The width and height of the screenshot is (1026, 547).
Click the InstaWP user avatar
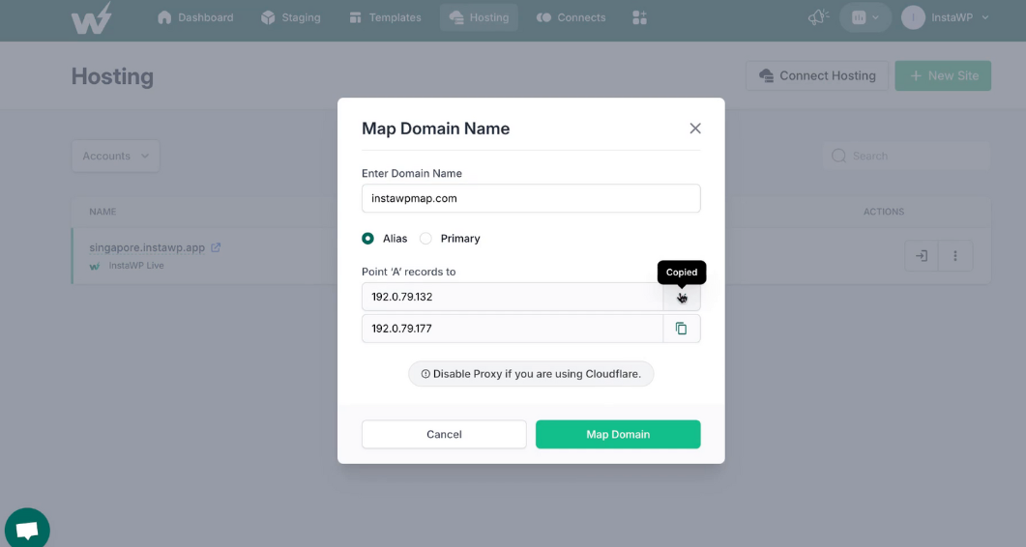[913, 17]
